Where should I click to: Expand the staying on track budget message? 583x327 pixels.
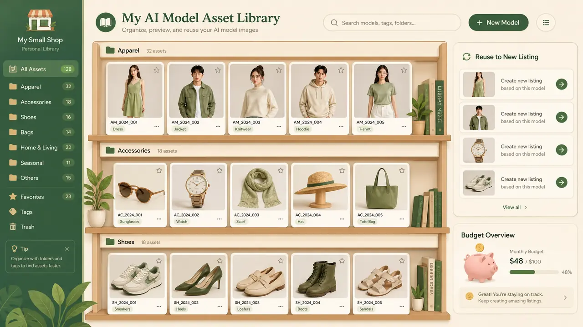point(565,297)
